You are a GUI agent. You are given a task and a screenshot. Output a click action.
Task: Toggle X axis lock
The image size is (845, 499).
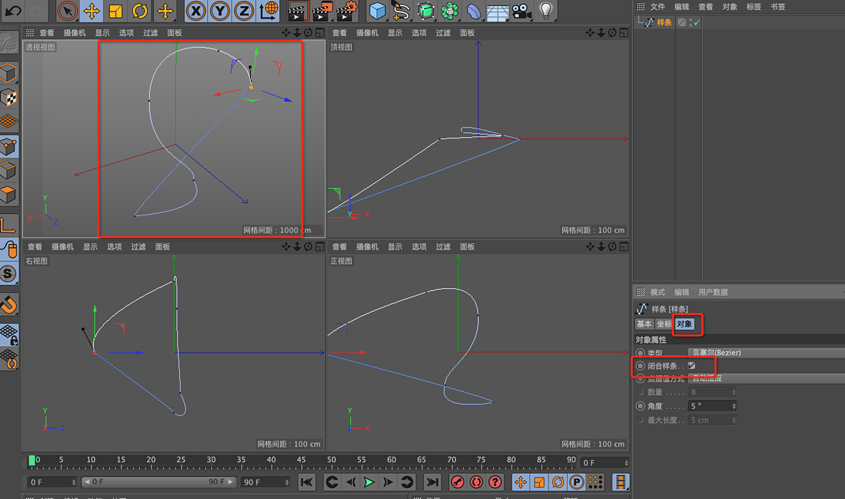(x=196, y=10)
